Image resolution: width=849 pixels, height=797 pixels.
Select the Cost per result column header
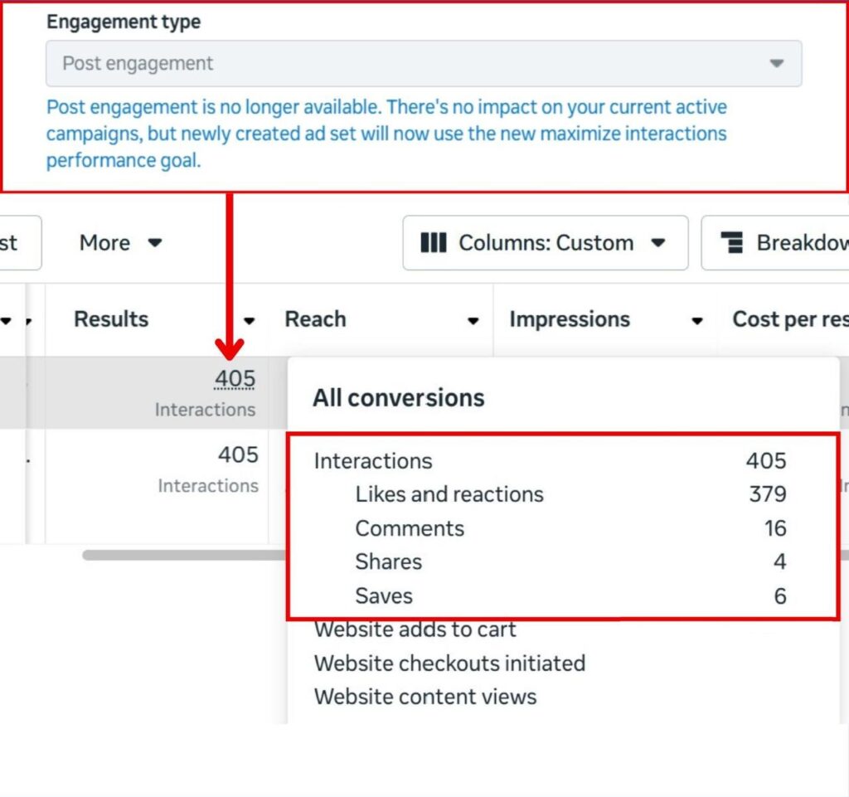[x=788, y=319]
